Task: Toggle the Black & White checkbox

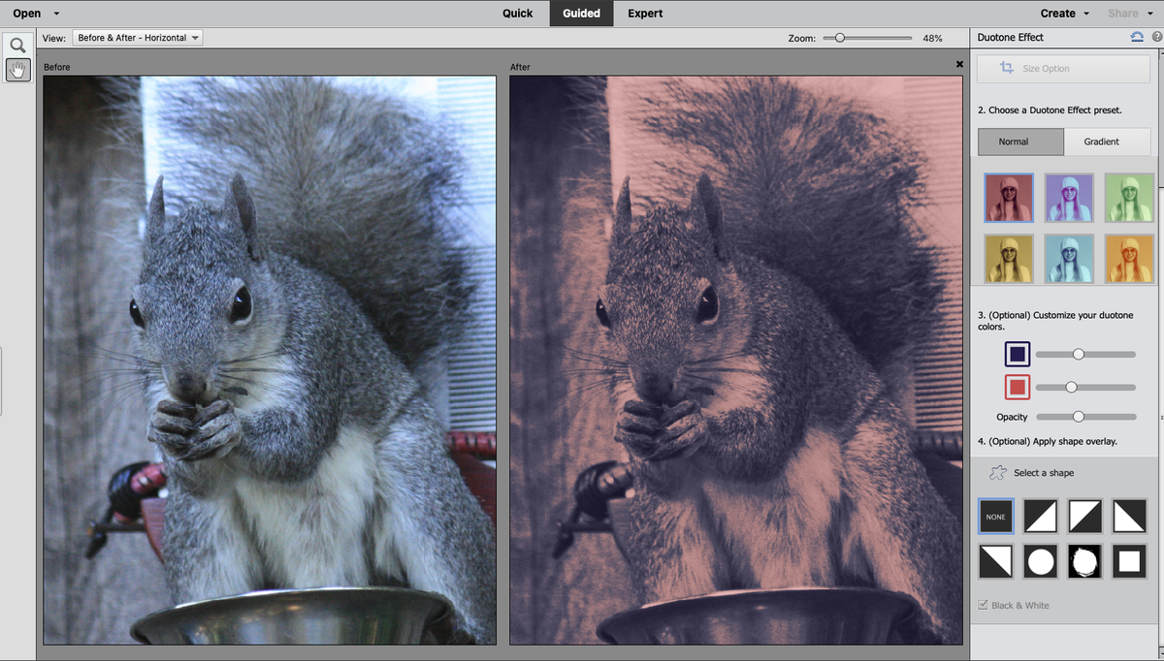Action: [983, 605]
